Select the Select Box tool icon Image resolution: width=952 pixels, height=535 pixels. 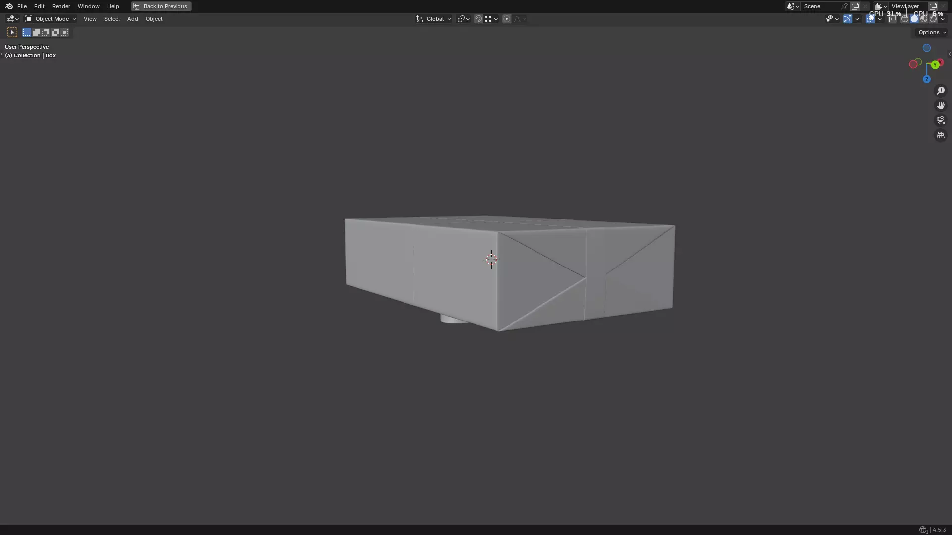[12, 32]
